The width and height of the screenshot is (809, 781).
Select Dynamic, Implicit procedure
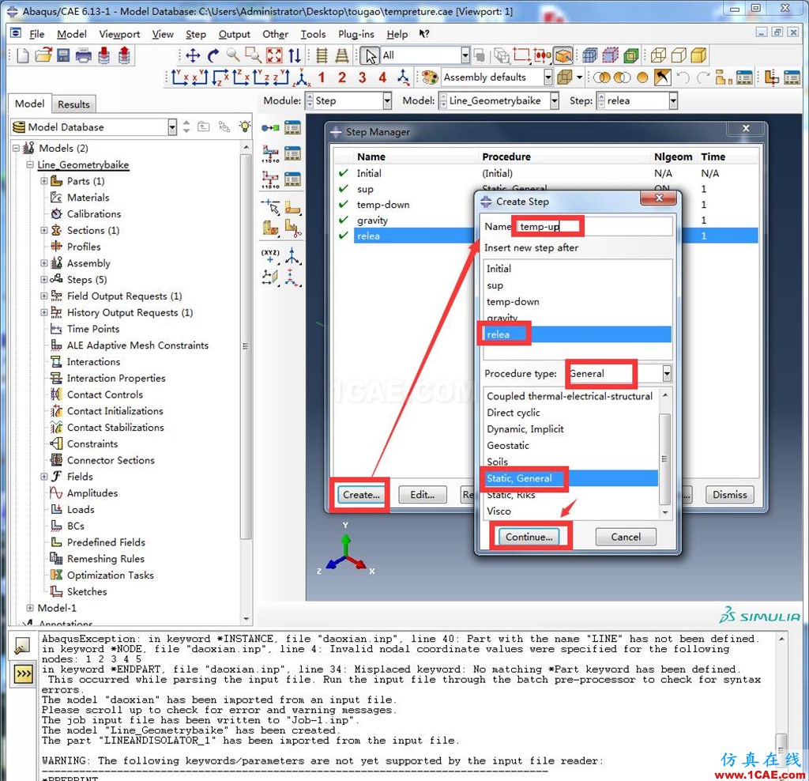tap(525, 429)
